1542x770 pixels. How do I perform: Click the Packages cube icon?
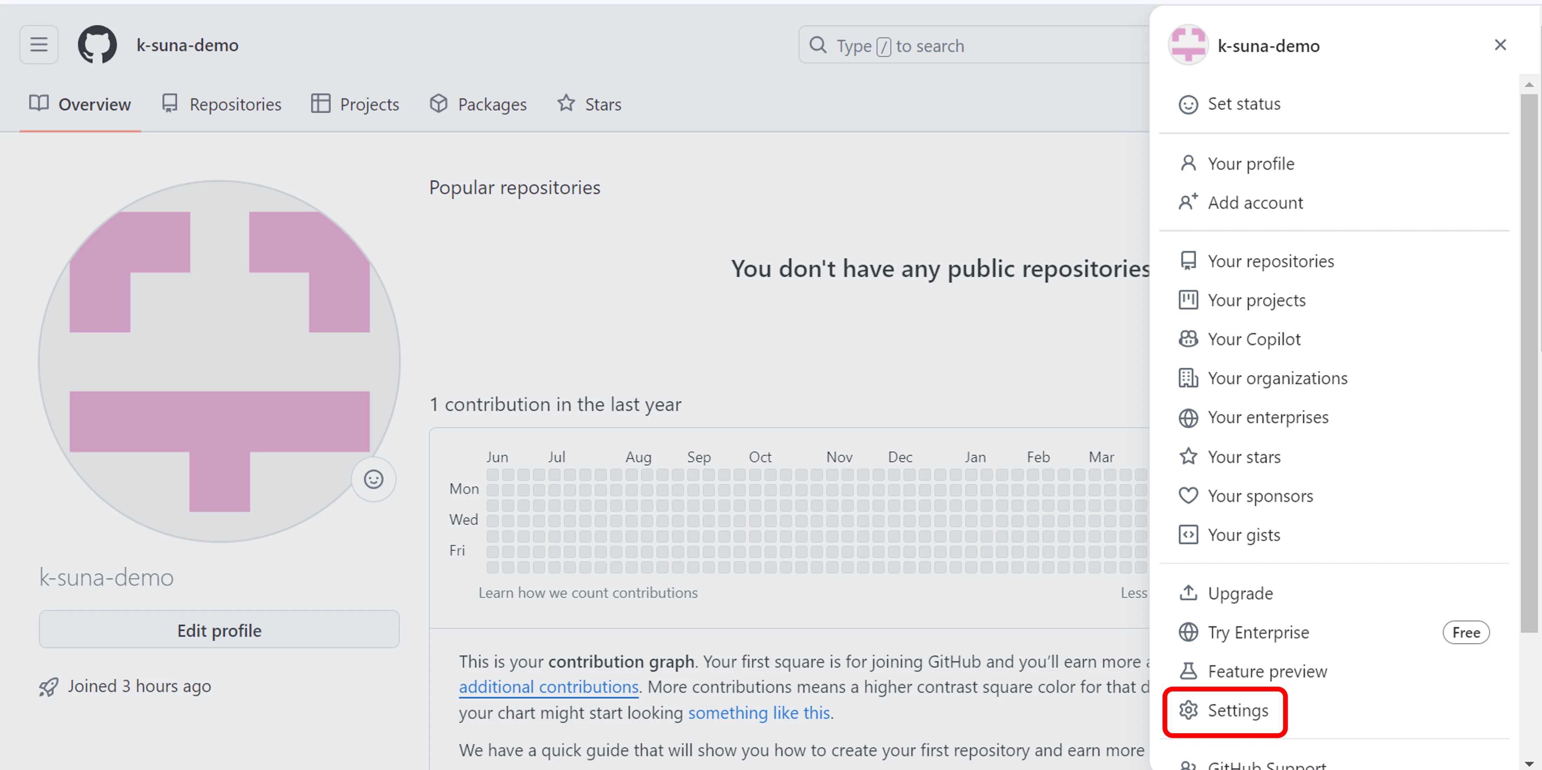pos(439,104)
